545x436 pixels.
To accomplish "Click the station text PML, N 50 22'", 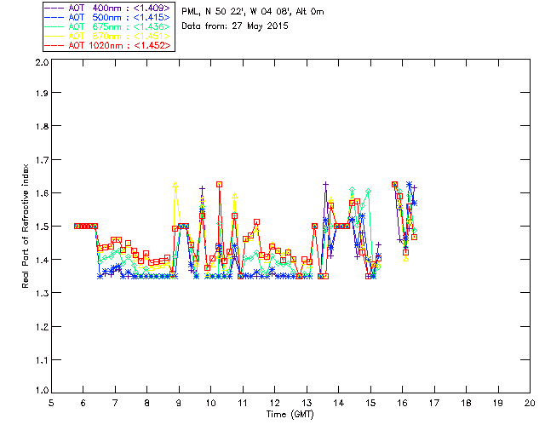I will click(214, 12).
